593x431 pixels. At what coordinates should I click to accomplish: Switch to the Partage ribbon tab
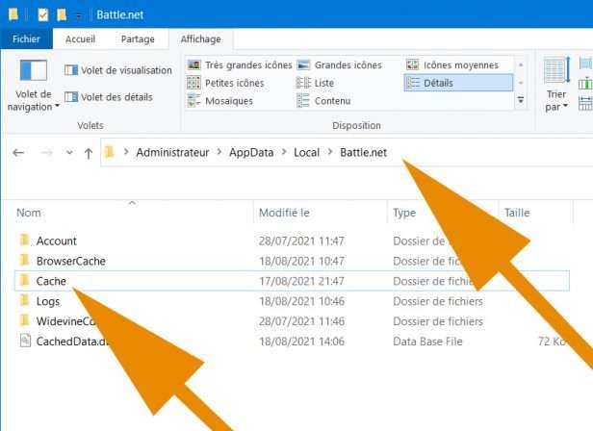[x=138, y=38]
